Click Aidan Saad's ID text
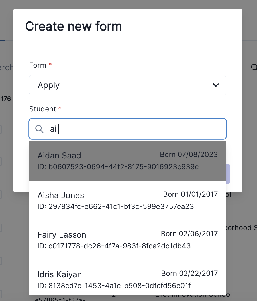Viewport: 257px width, 301px height. click(x=118, y=167)
